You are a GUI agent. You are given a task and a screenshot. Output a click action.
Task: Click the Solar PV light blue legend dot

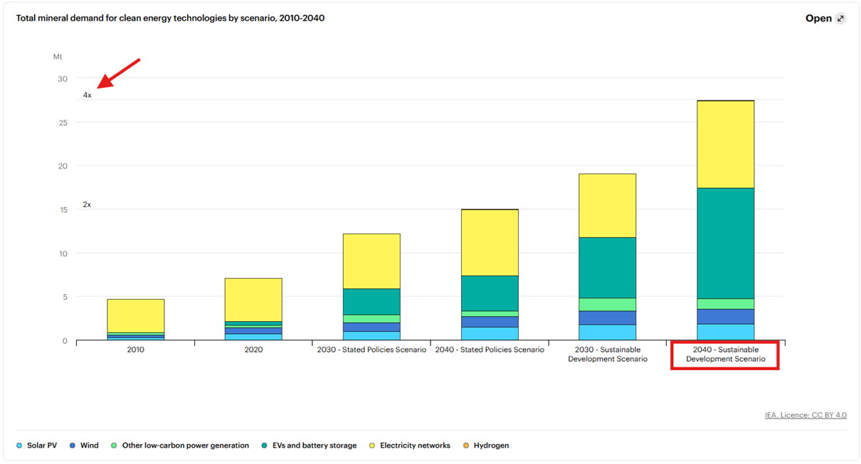pos(19,446)
